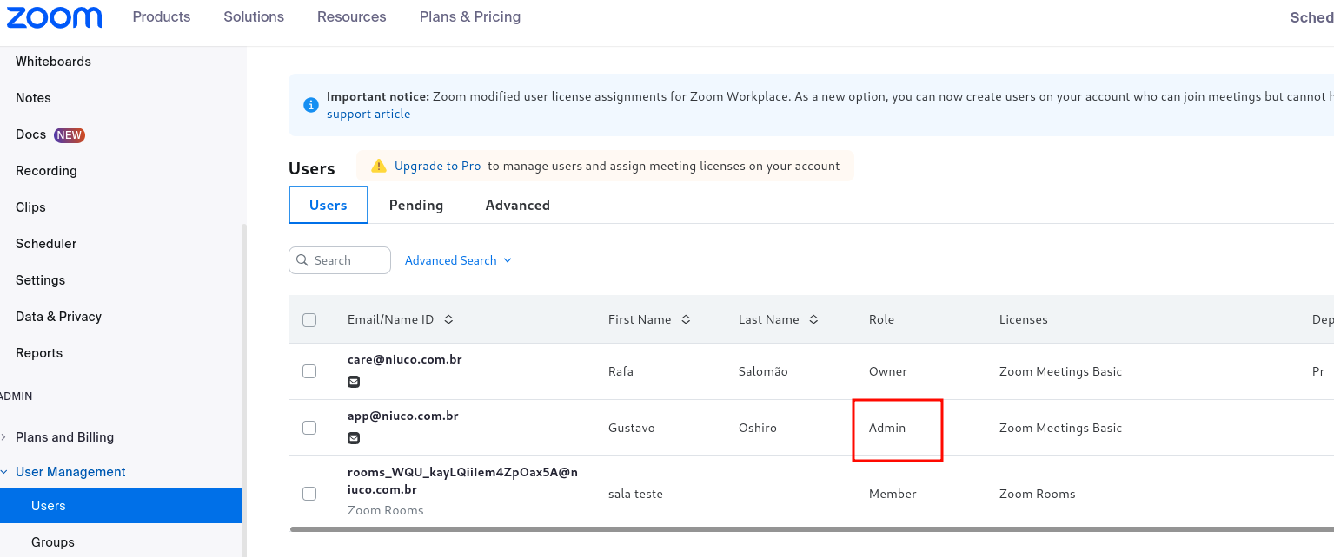
Task: Switch to the Users tab
Action: (x=329, y=205)
